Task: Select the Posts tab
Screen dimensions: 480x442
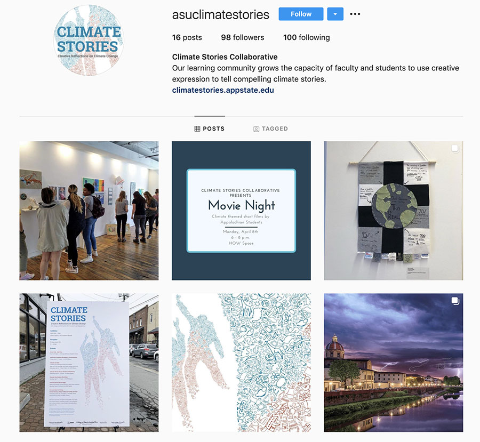Action: coord(210,128)
